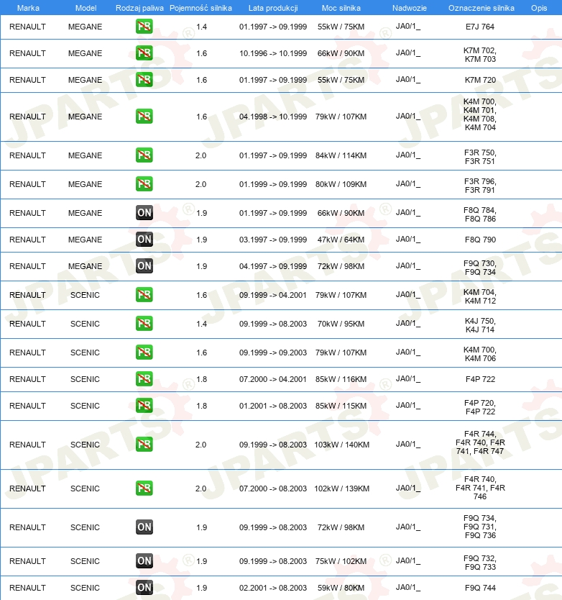Image resolution: width=562 pixels, height=600 pixels.
Task: Click power value 103kW / 140KM
Action: coord(341,445)
